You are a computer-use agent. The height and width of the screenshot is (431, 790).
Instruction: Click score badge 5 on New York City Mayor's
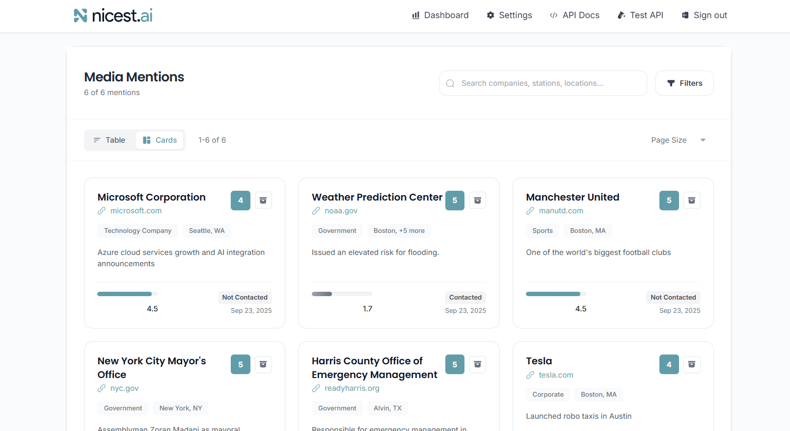(241, 364)
